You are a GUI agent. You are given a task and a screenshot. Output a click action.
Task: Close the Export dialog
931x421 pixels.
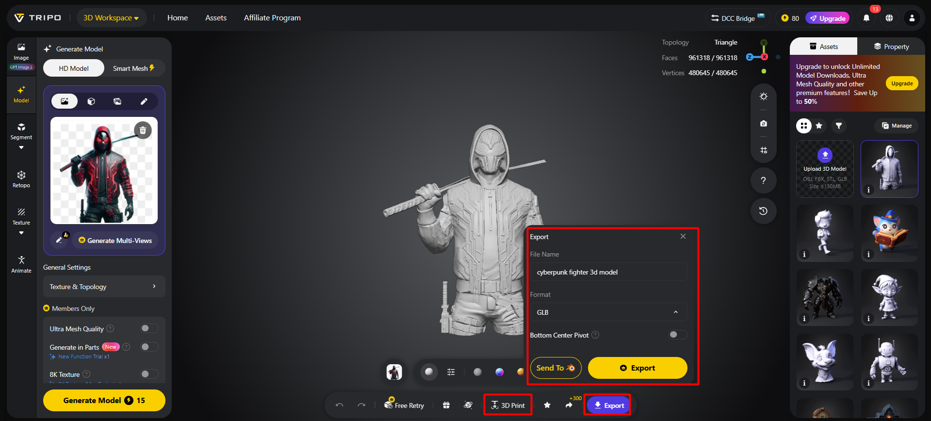coord(683,236)
